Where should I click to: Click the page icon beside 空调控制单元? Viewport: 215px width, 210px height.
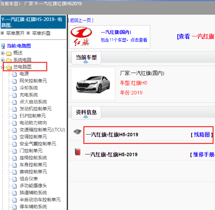click(15, 137)
